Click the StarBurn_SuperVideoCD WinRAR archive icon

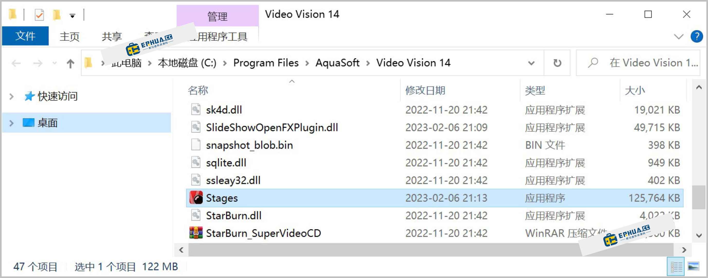click(196, 233)
